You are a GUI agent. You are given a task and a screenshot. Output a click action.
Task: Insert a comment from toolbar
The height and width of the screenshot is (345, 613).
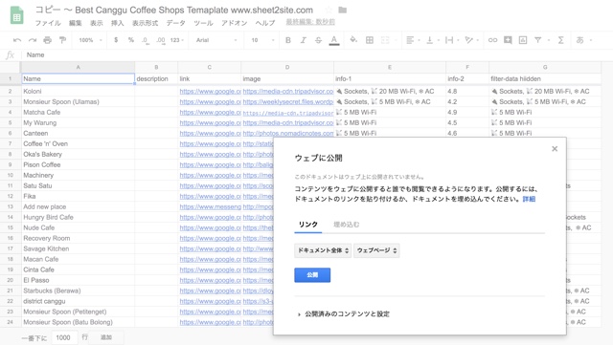[x=508, y=40]
